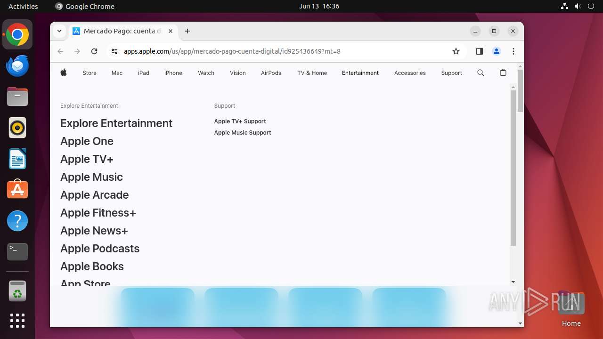View site information icon in the address bar

tap(114, 51)
